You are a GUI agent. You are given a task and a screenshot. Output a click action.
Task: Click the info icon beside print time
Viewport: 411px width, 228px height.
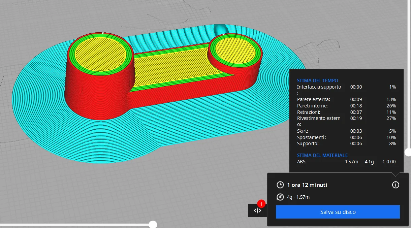point(396,185)
